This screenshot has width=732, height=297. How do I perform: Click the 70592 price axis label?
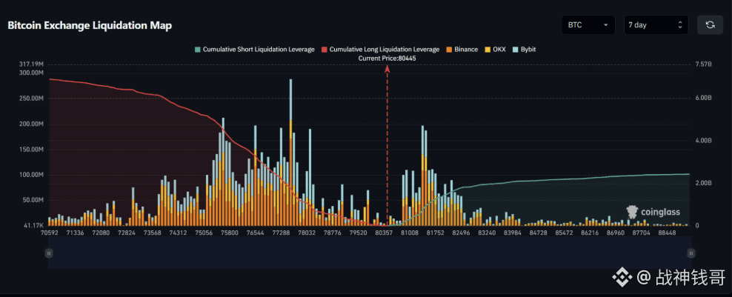tap(49, 232)
